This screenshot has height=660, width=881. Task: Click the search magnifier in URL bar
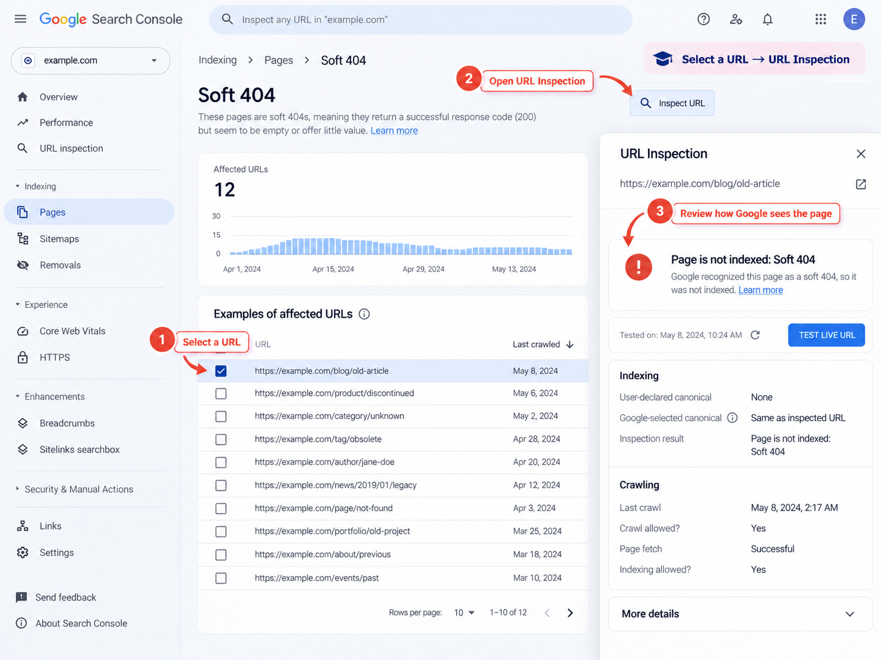pyautogui.click(x=227, y=19)
